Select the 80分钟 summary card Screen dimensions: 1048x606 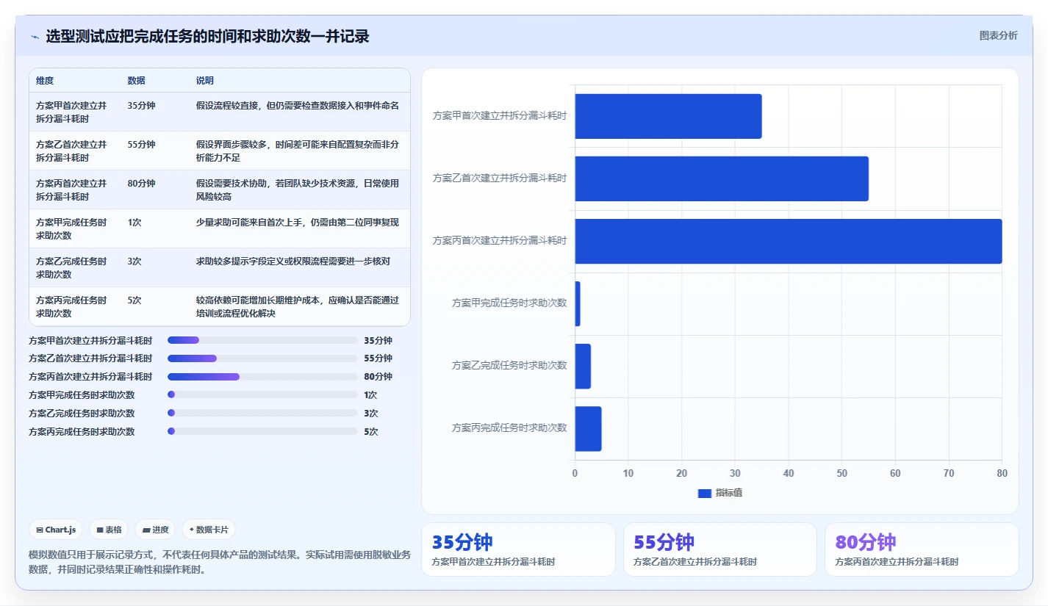point(922,549)
